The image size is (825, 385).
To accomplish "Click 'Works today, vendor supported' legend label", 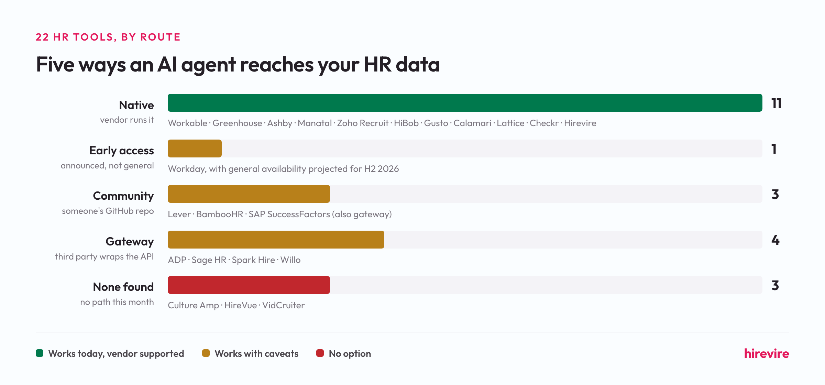I will click(x=116, y=353).
